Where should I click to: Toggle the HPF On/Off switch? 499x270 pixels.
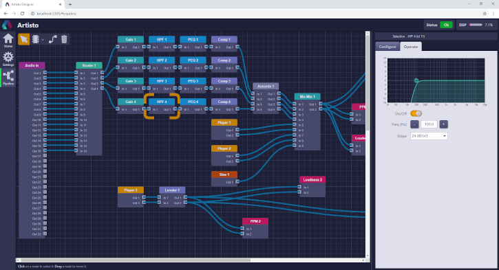pyautogui.click(x=416, y=113)
